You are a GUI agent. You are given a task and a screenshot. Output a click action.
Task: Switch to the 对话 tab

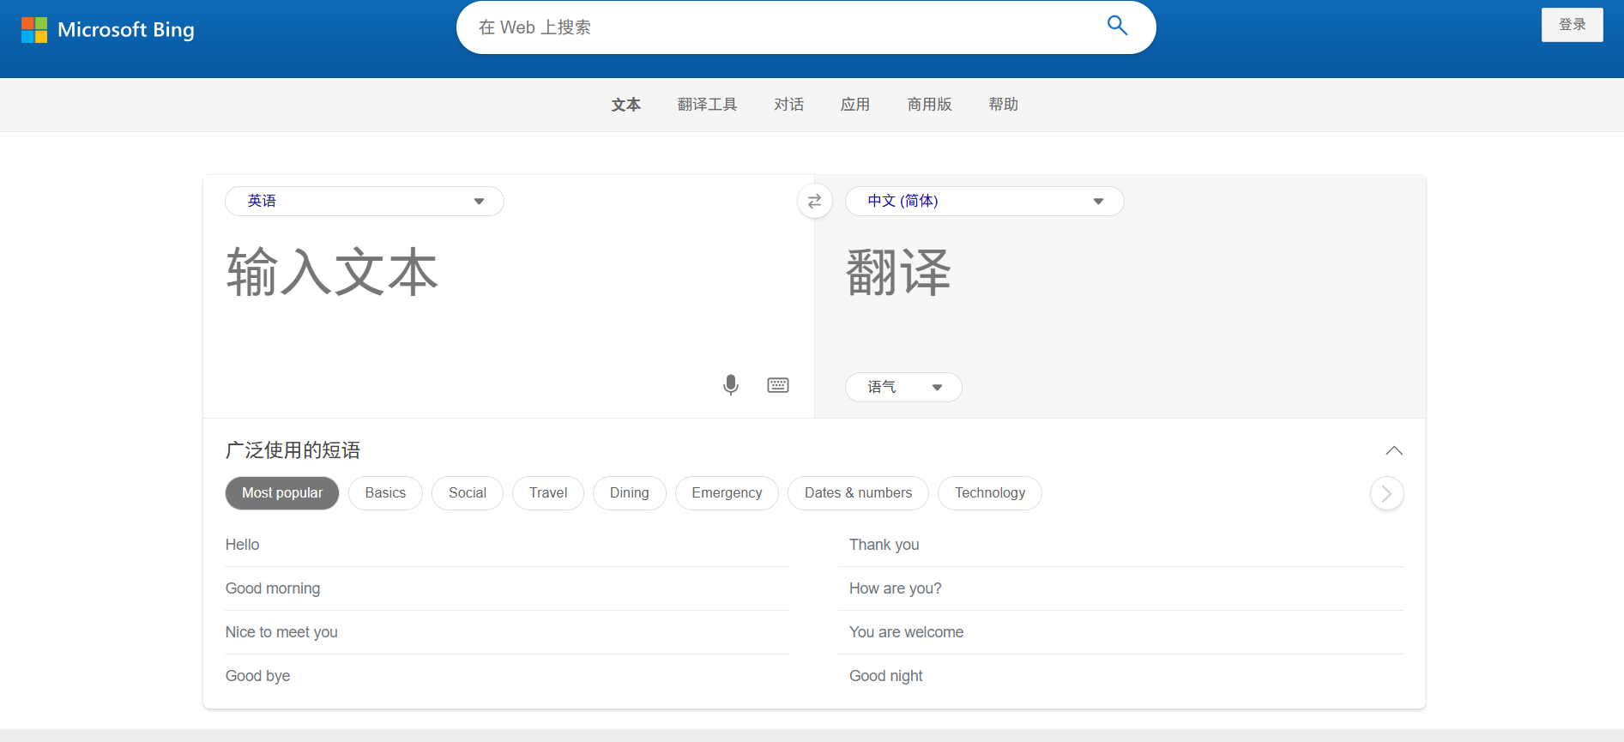click(788, 105)
